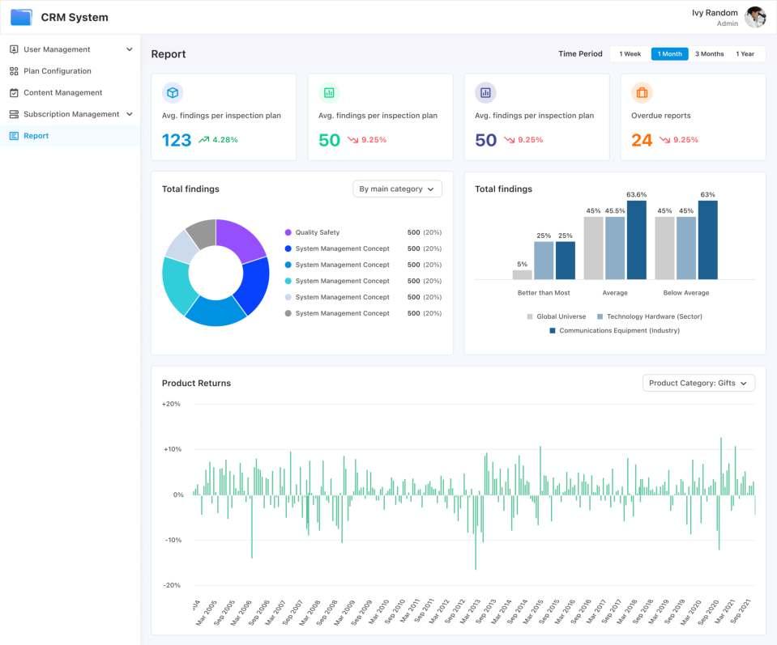
Task: Expand the Subscription Management chevron
Action: click(x=130, y=114)
